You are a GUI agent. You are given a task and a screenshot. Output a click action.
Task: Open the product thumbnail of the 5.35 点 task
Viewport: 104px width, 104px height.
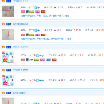point(8,80)
